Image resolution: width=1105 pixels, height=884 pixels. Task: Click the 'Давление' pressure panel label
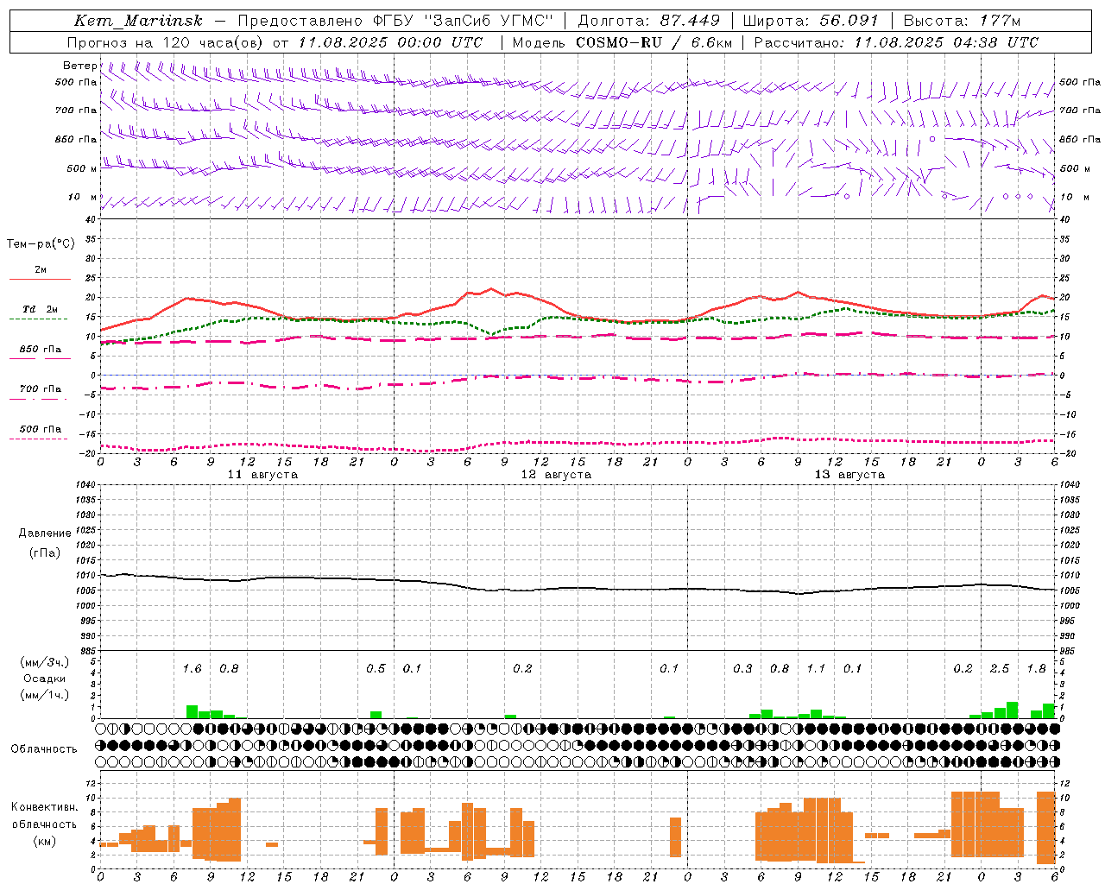coord(45,534)
